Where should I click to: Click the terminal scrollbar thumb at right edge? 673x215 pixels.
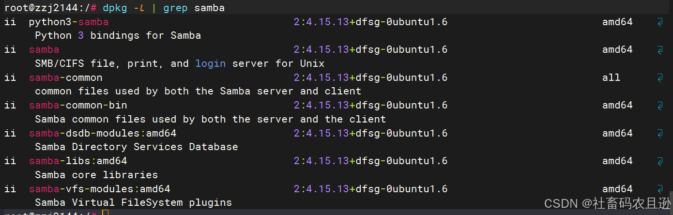pos(670,200)
